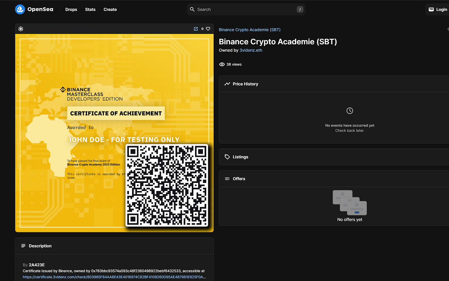Viewport: 449px width, 281px height.
Task: Collapse the Offers section
Action: point(334,179)
